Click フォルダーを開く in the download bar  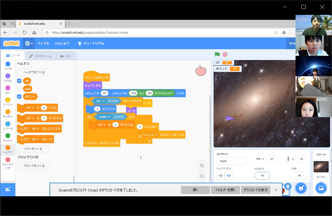click(x=225, y=190)
